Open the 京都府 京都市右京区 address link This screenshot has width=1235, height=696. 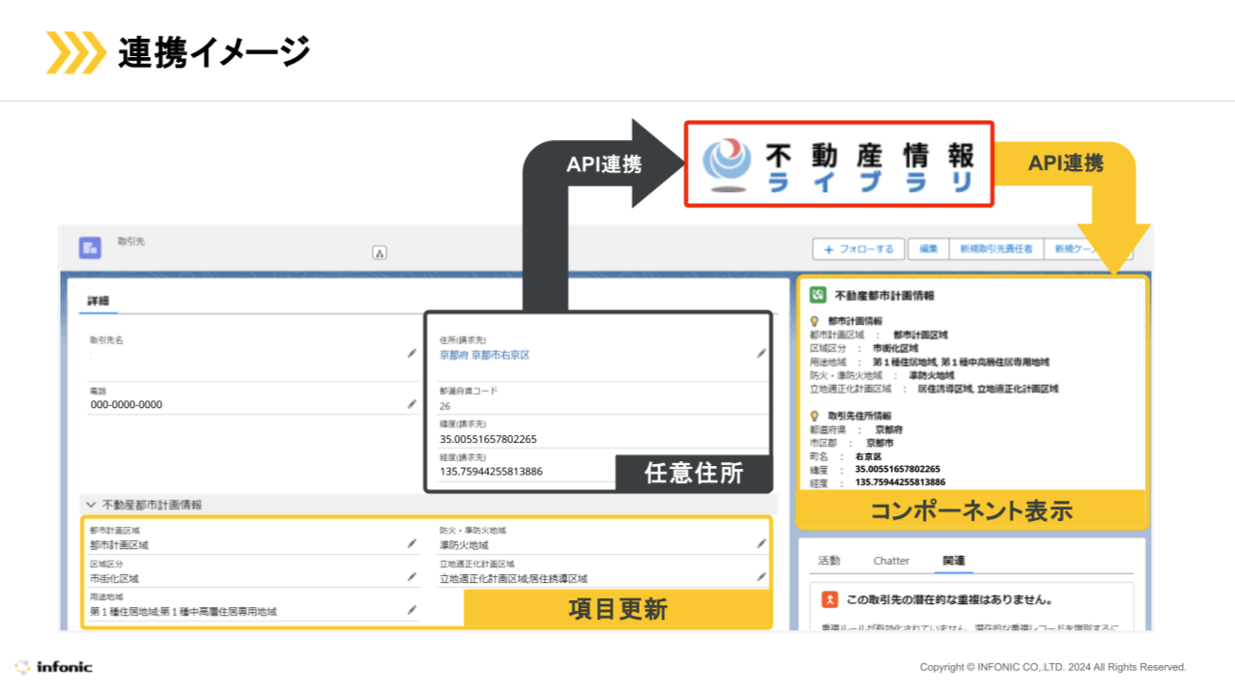(x=484, y=355)
